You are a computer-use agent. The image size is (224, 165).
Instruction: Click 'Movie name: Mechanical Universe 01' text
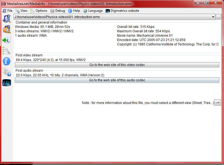coord(145,36)
